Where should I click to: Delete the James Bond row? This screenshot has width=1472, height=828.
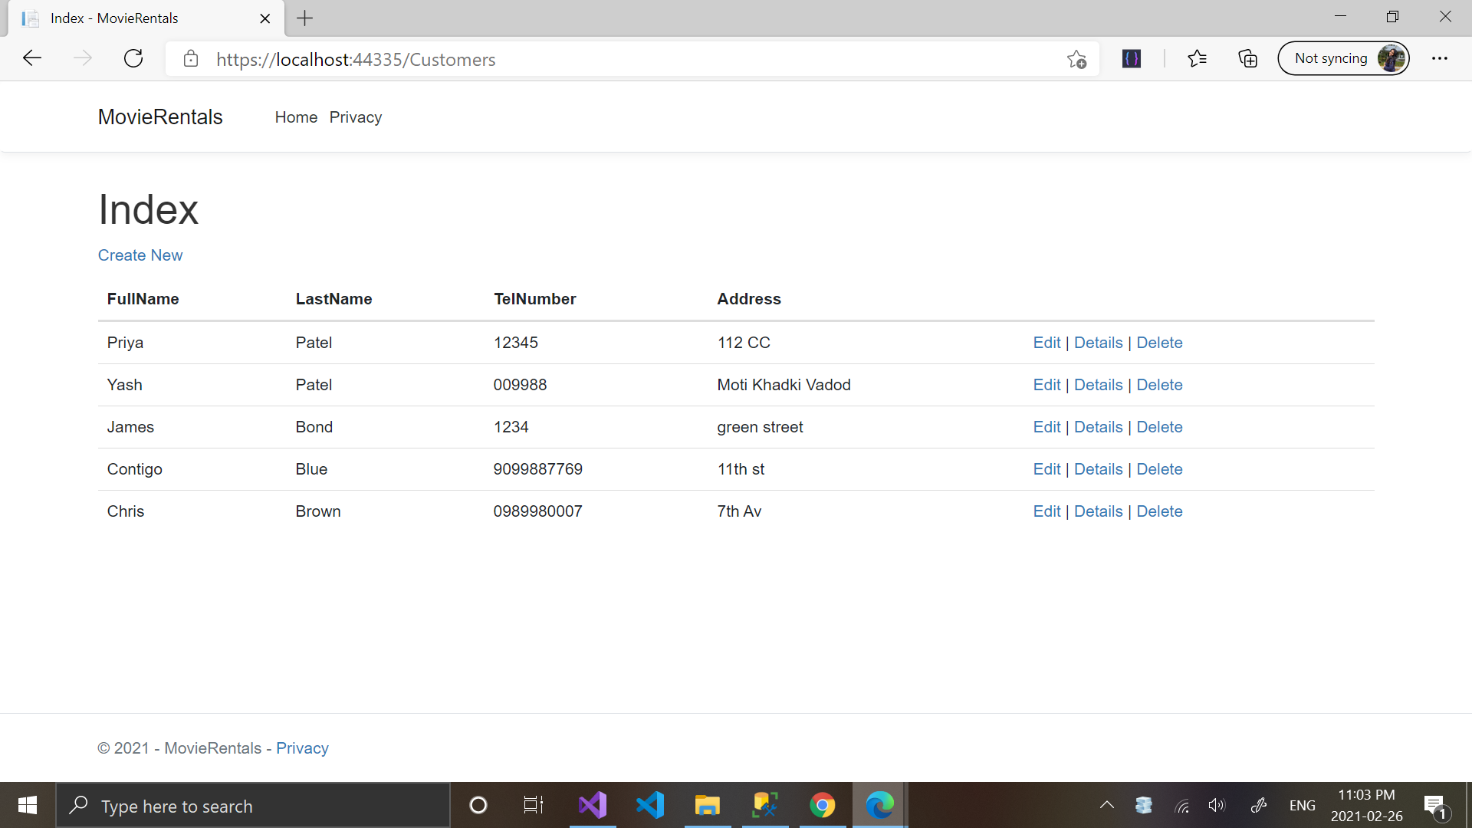pyautogui.click(x=1159, y=427)
